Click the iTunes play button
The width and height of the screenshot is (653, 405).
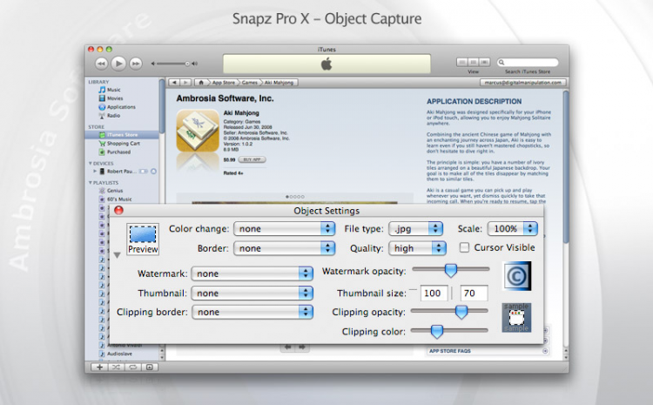[118, 64]
